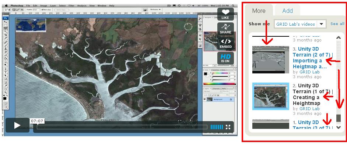Toggle the Anti-alias checkbox
Image resolution: width=347 pixels, height=145 pixels.
(42, 10)
